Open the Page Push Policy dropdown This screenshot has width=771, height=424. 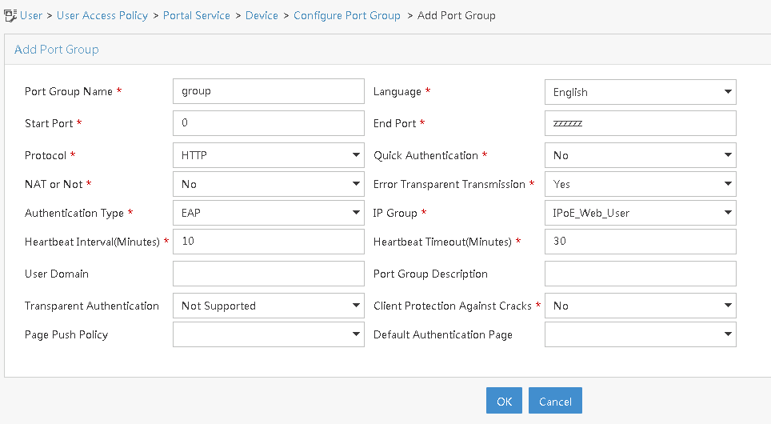click(269, 334)
